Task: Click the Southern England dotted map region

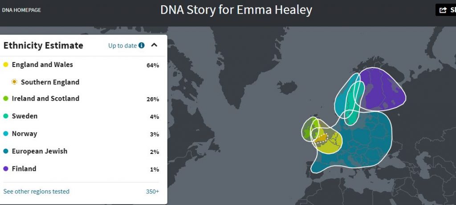Action: (x=321, y=138)
